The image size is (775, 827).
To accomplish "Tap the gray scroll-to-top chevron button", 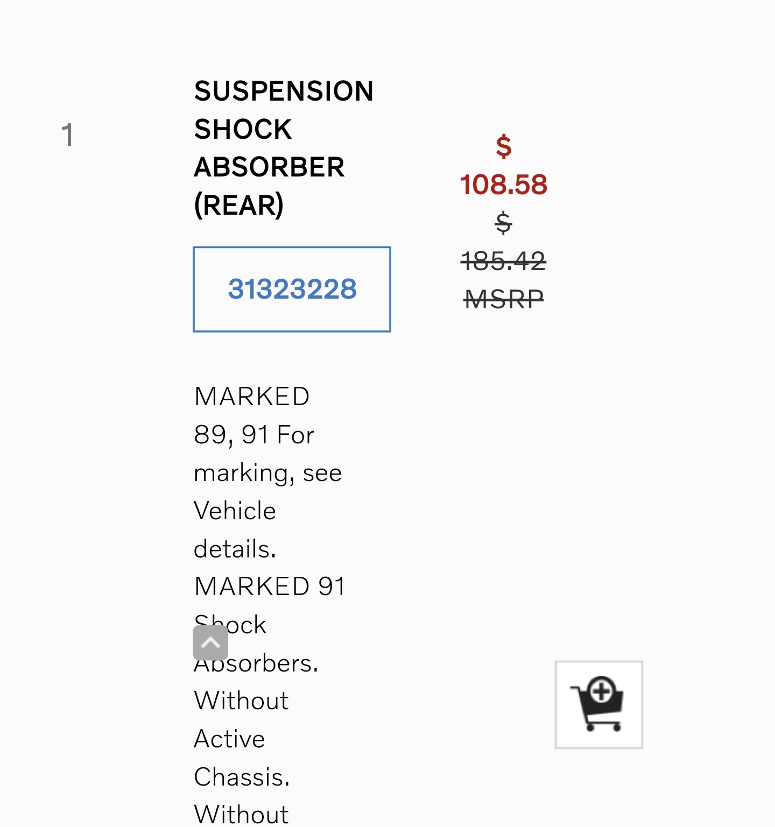I will [210, 642].
